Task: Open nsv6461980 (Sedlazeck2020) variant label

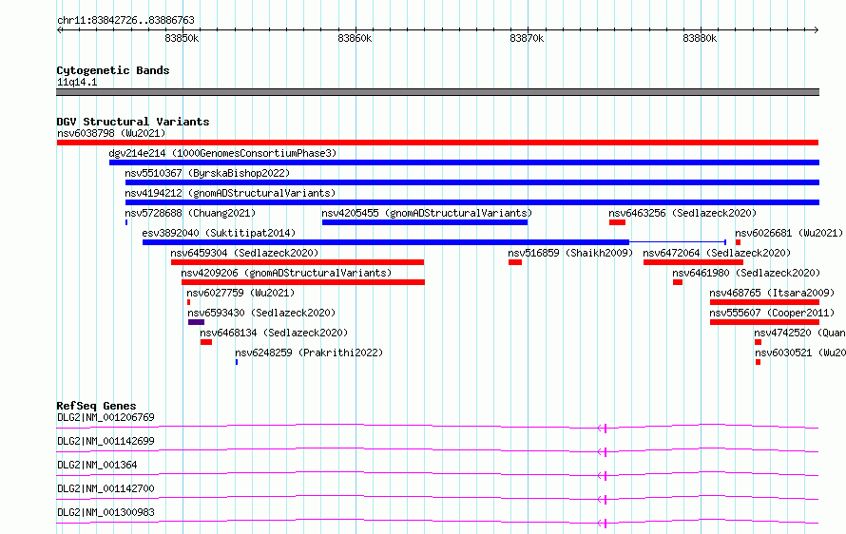Action: point(746,273)
